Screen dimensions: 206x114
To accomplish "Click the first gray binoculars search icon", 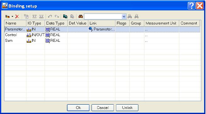I will click(130, 17).
